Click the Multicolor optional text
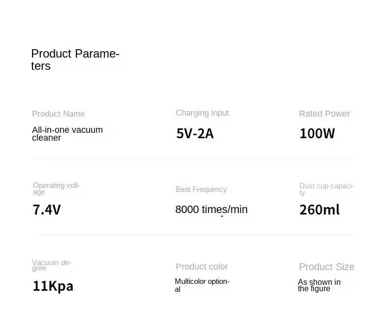The image size is (389, 336). (202, 285)
